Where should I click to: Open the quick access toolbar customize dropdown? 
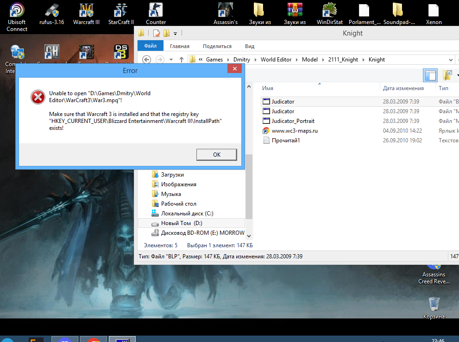point(176,34)
